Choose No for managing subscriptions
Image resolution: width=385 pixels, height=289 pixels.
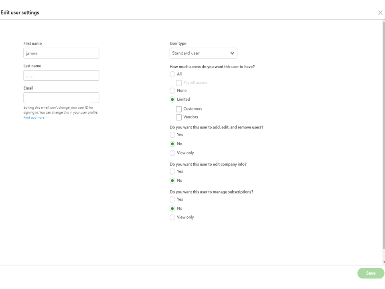tap(172, 208)
